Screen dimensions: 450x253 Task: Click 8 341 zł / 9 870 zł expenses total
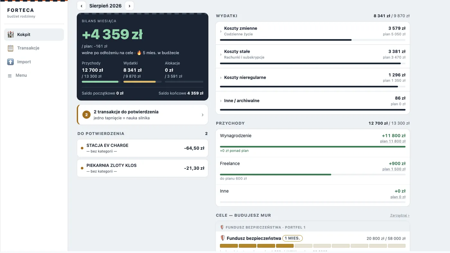392,16
